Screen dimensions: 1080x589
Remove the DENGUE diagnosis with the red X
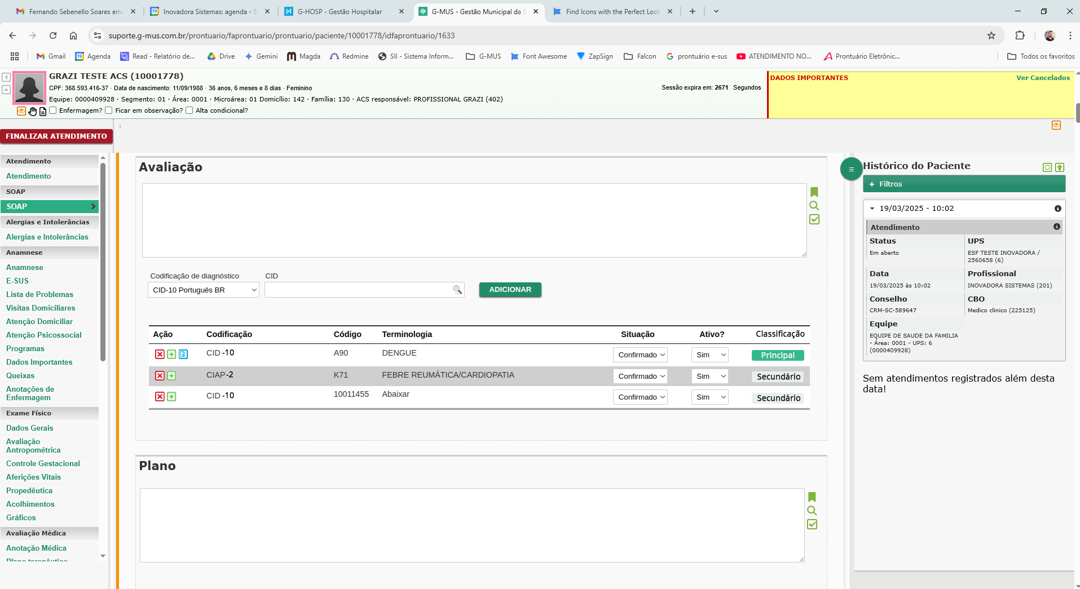pyautogui.click(x=160, y=355)
